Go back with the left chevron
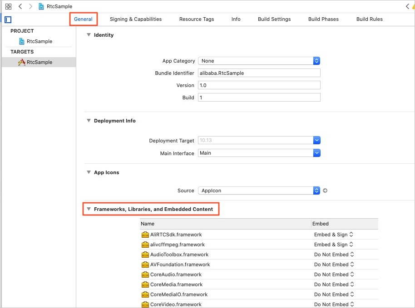 pyautogui.click(x=20, y=6)
